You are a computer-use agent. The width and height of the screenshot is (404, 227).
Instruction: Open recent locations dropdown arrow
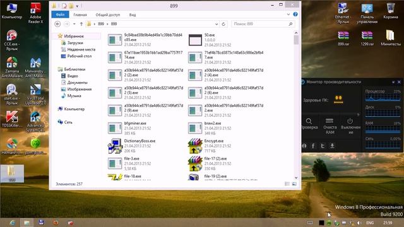[x=74, y=24]
